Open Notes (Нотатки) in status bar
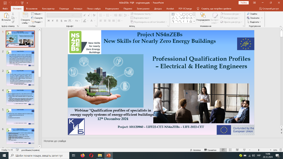Image resolution: width=283 pixels, height=159 pixels. click(195, 150)
